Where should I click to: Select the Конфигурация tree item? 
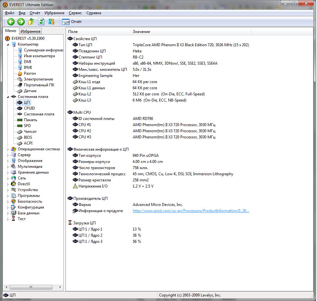coord(31,207)
